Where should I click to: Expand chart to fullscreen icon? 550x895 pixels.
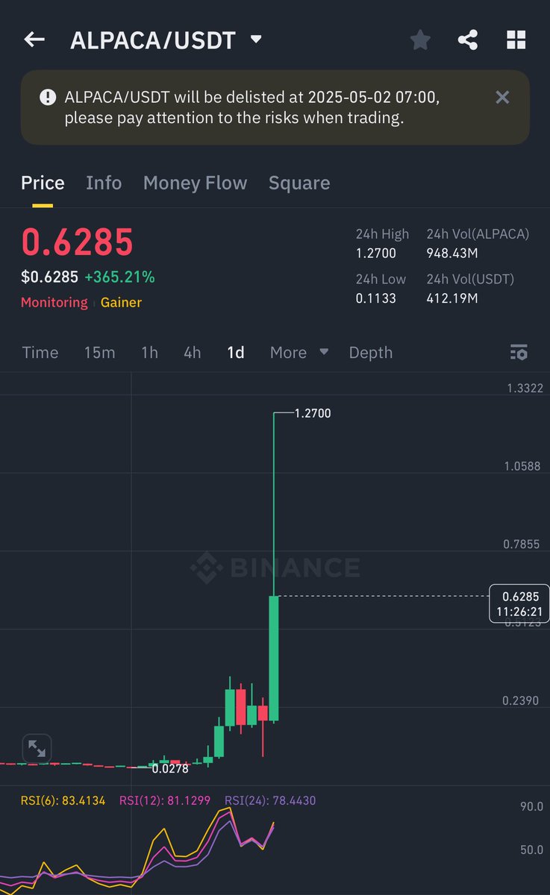click(x=37, y=748)
